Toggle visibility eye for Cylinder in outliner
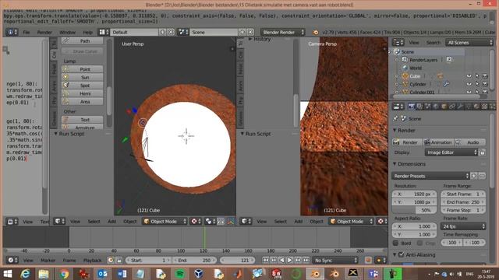This screenshot has height=280, width=499. pyautogui.click(x=469, y=84)
